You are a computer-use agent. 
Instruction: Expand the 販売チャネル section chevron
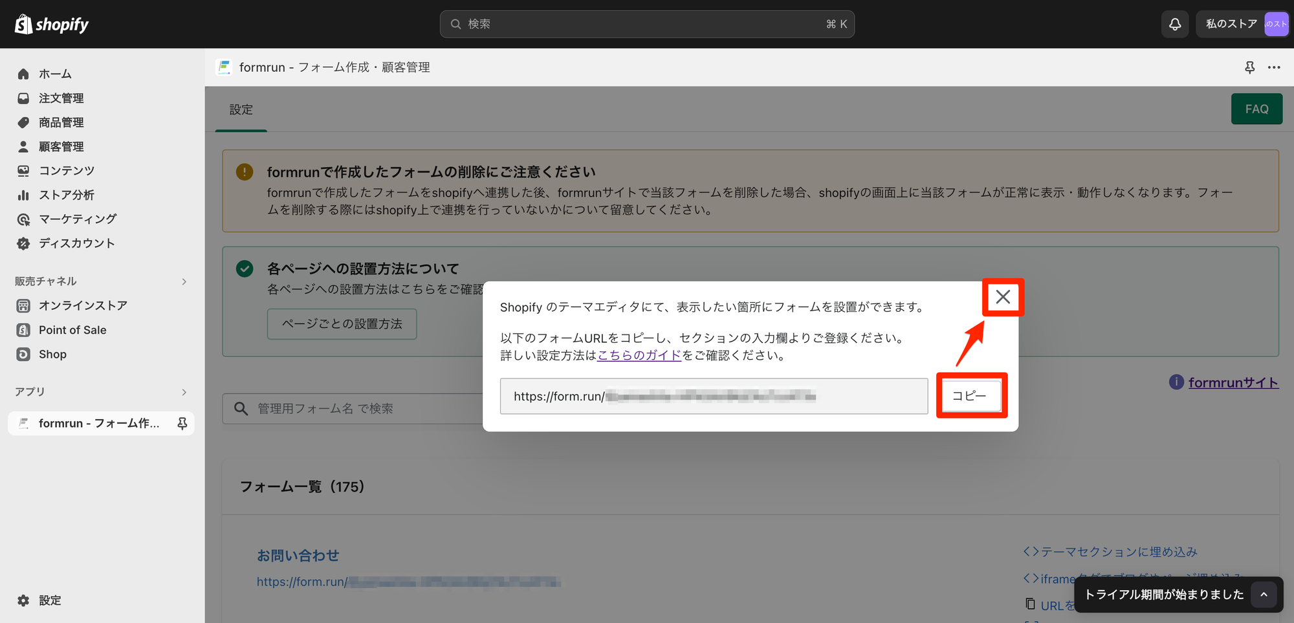pos(184,281)
